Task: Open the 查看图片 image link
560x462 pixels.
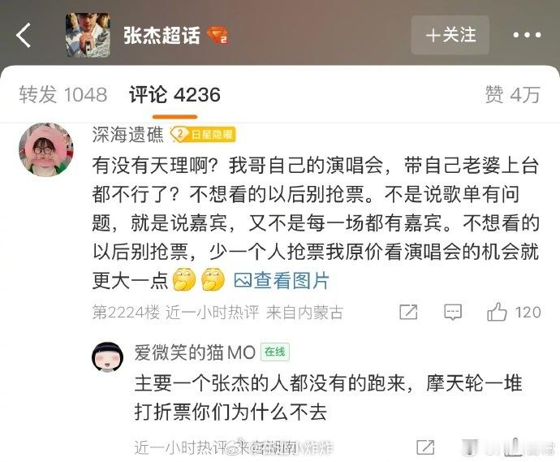Action: pos(282,280)
